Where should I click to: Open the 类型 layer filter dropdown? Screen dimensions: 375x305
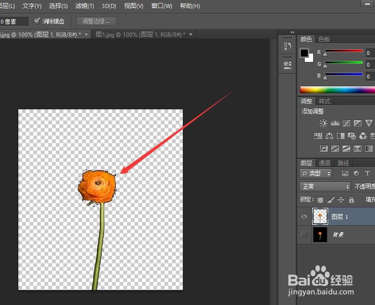pos(315,173)
